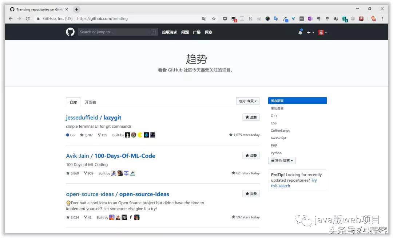This screenshot has height=238, width=393.
Task: Click the GitHub search input field
Action: tap(116, 32)
